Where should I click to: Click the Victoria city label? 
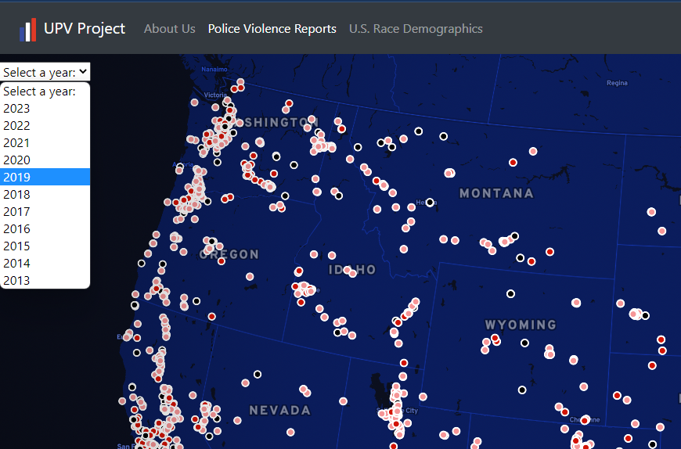[215, 95]
